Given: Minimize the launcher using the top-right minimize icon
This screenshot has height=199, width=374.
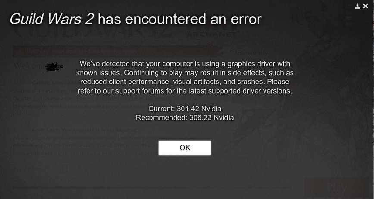Looking at the screenshot, I should [357, 6].
